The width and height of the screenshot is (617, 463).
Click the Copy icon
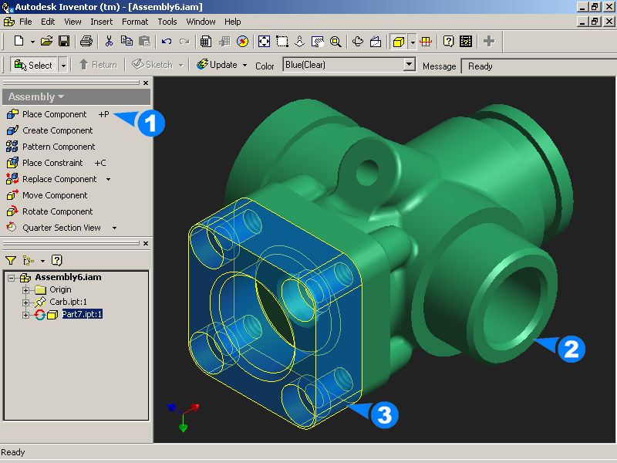(x=126, y=41)
